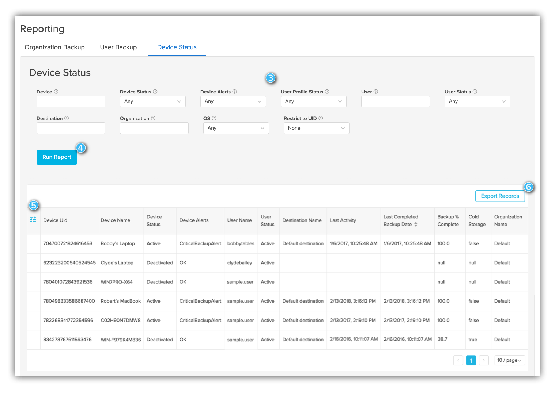Screen dimensions: 555x395
Task: Export Records from the report table
Action: [x=500, y=196]
